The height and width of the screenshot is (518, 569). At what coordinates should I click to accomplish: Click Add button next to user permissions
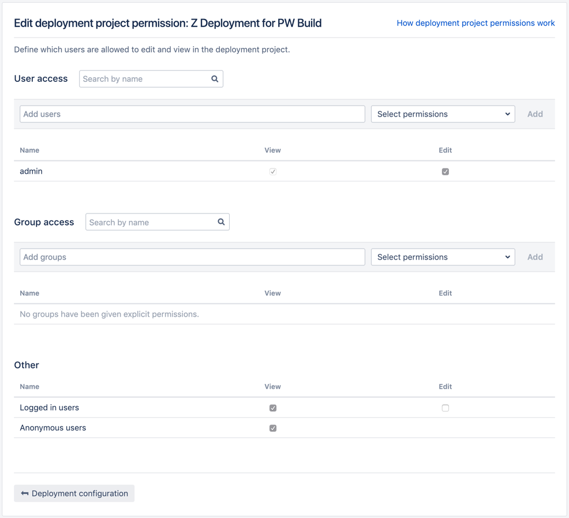[x=535, y=114]
